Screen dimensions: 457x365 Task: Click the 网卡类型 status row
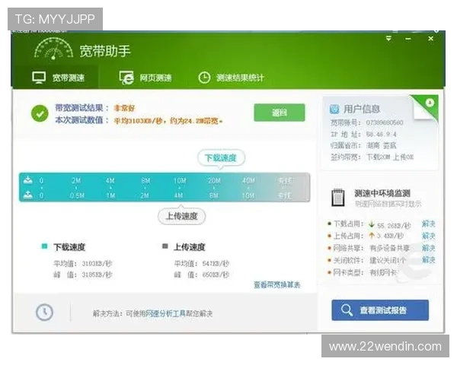click(363, 272)
